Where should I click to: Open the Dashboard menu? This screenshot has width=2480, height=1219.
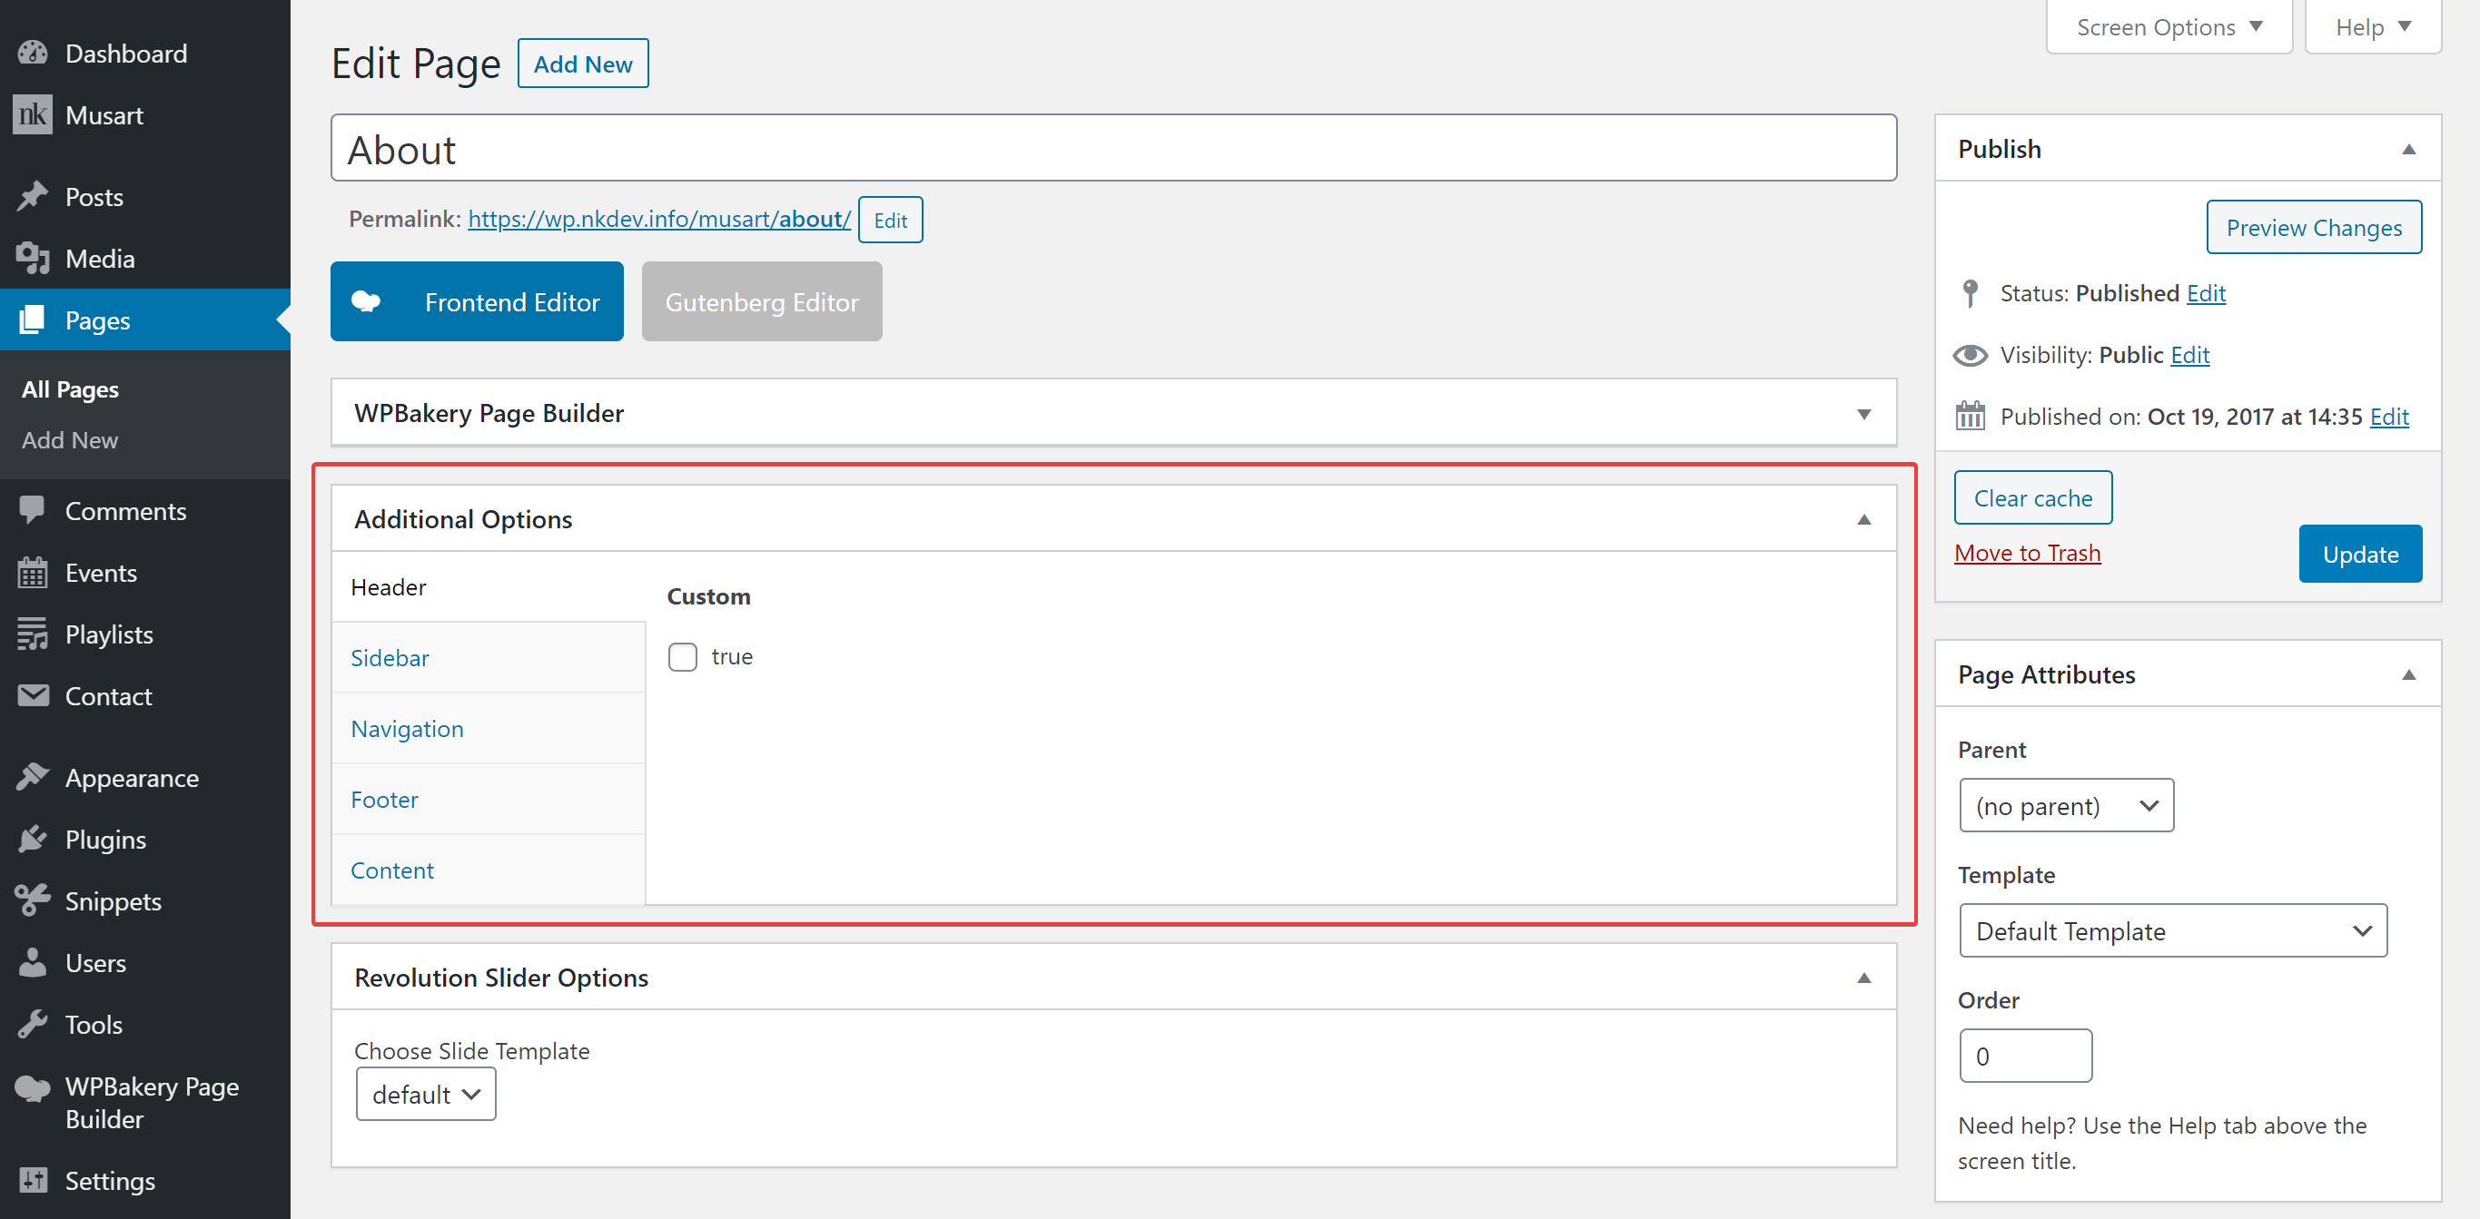144,53
